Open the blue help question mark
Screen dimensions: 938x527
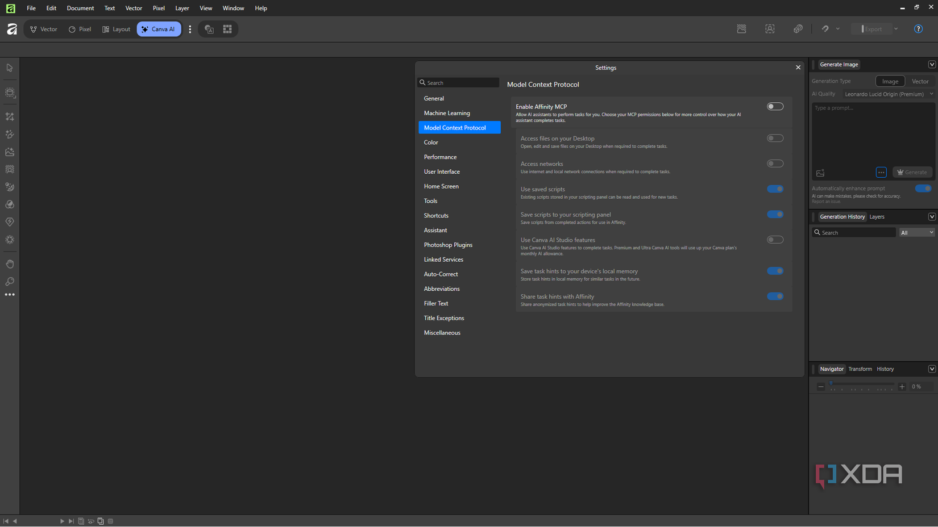918,29
